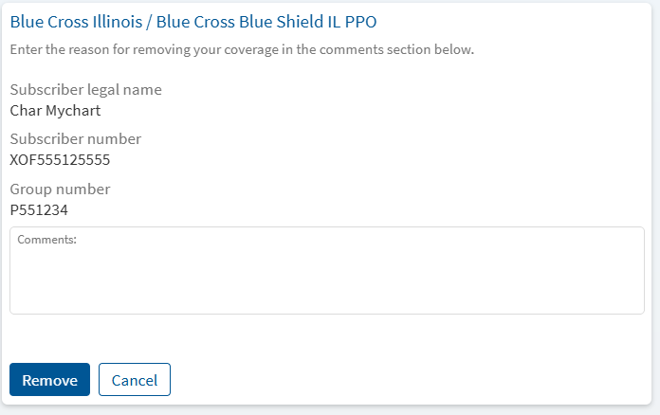Viewport: 660px width, 415px height.
Task: Click the Subscriber number label
Action: click(x=76, y=138)
